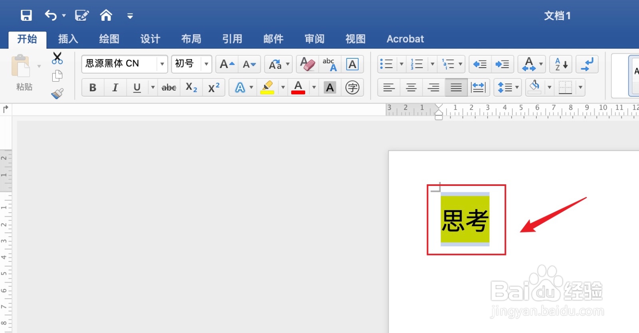Viewport: 639px width, 333px height.
Task: Click the Cut scissors icon
Action: (58, 58)
